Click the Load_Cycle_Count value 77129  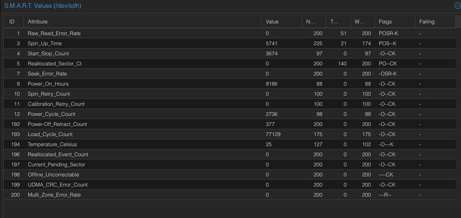pyautogui.click(x=273, y=134)
